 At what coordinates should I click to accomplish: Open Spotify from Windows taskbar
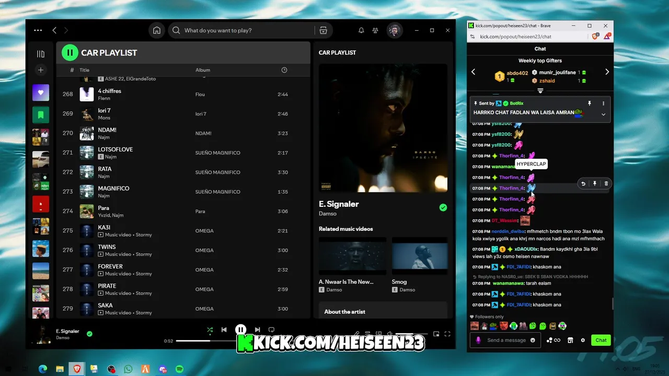[179, 369]
